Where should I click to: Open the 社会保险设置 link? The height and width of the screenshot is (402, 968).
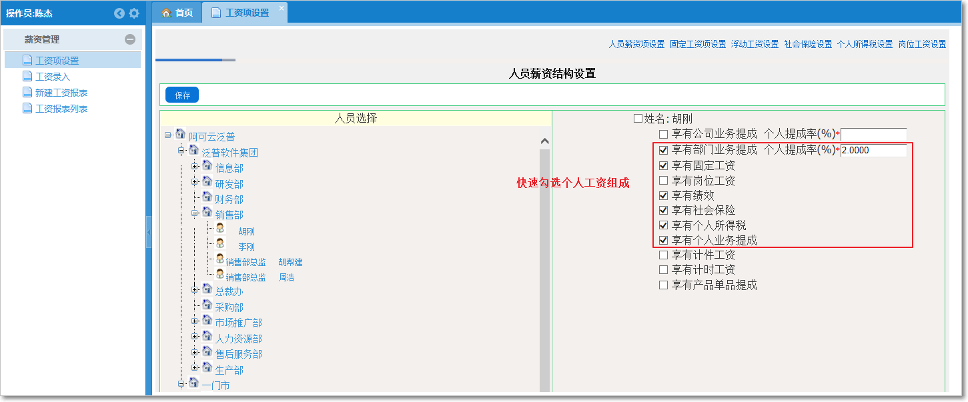[808, 44]
